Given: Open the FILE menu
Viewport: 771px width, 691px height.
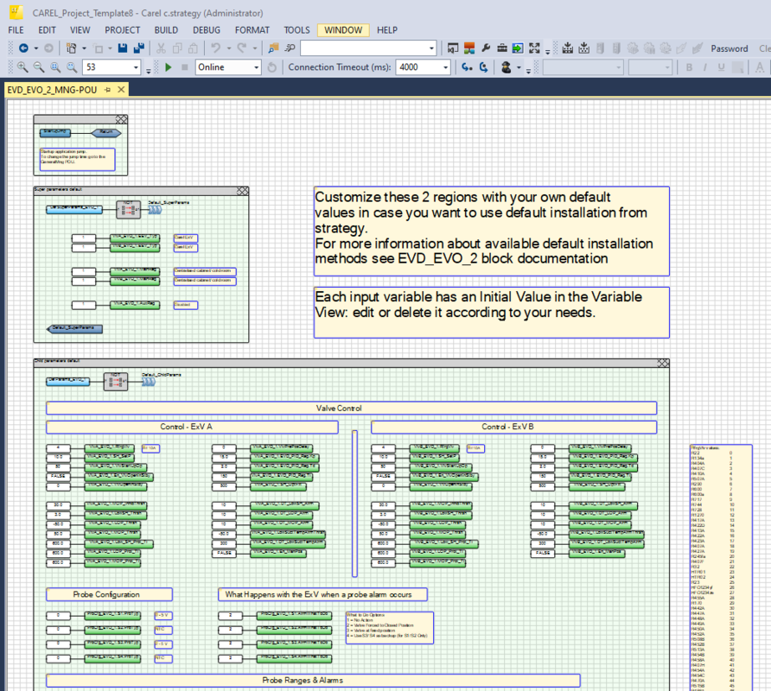Looking at the screenshot, I should [x=16, y=30].
